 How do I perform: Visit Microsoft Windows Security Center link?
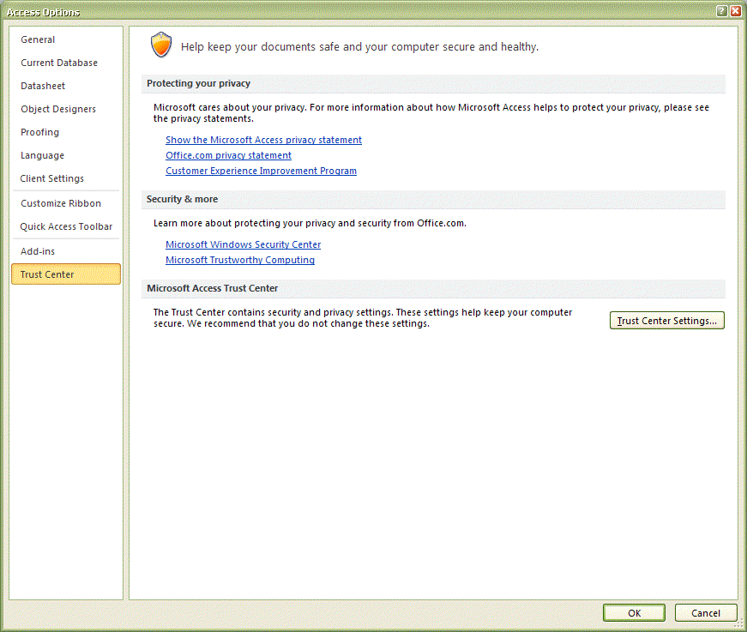click(x=243, y=244)
